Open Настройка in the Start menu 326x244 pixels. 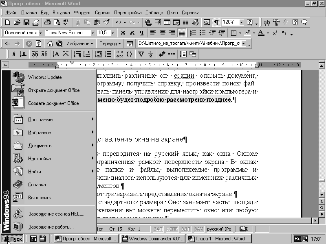pos(54,159)
